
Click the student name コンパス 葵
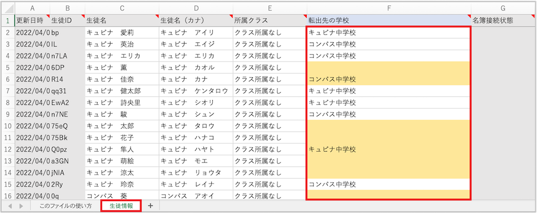[122, 196]
